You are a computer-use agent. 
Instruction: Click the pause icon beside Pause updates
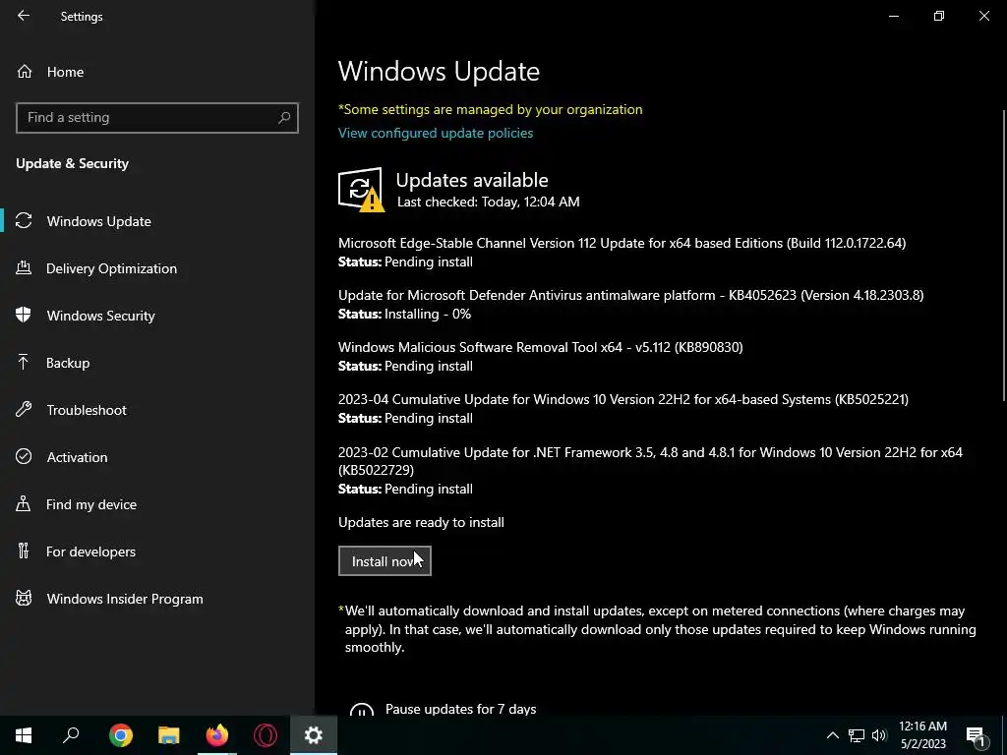[362, 711]
